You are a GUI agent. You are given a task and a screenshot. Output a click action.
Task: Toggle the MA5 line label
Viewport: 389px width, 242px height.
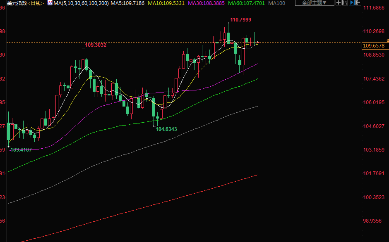click(x=127, y=3)
